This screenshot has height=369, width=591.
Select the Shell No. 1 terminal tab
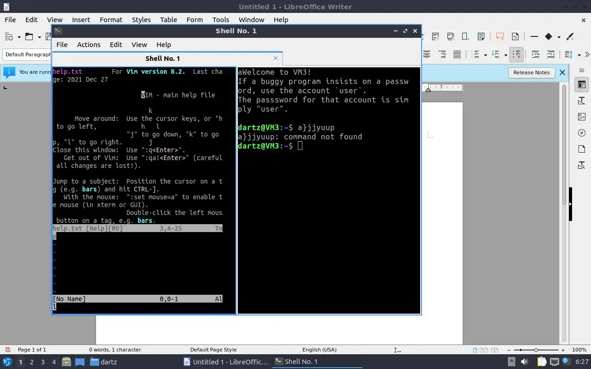(167, 58)
